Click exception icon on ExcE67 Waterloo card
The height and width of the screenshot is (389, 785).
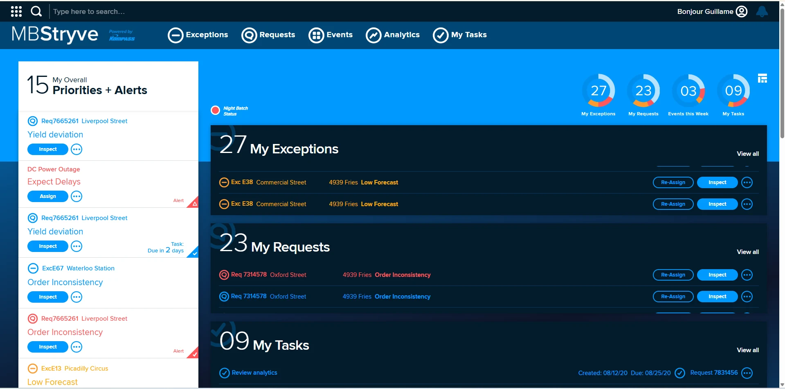pyautogui.click(x=33, y=268)
